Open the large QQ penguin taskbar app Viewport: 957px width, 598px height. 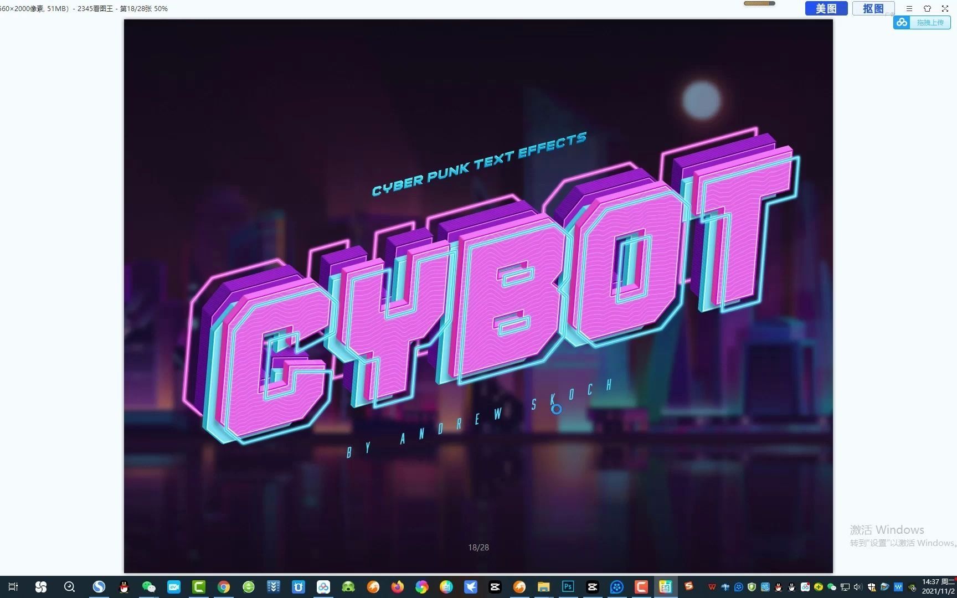(x=124, y=587)
